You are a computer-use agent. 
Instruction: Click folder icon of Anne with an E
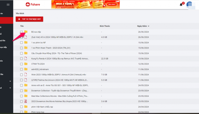(x=26, y=85)
